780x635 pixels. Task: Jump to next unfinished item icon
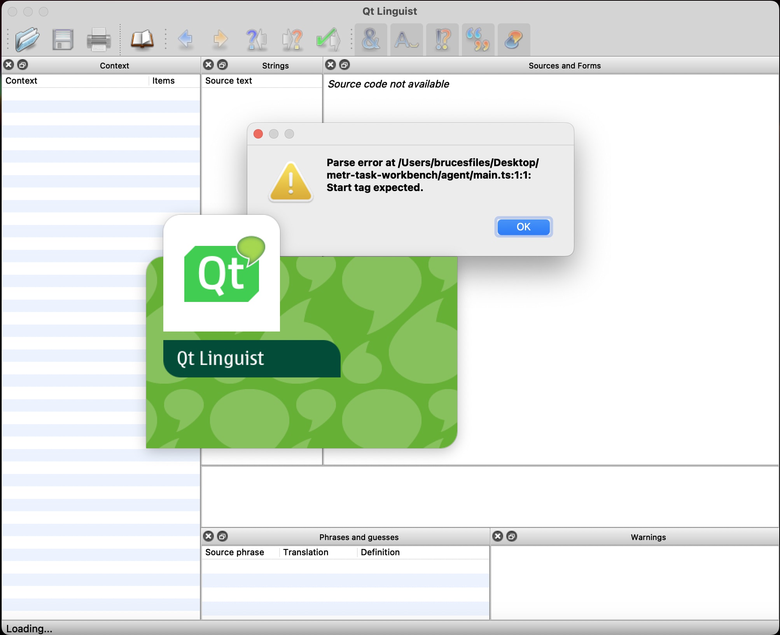[x=292, y=39]
